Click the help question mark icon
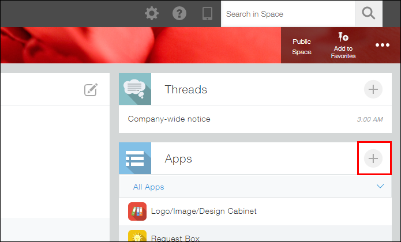401x242 pixels. click(x=179, y=13)
